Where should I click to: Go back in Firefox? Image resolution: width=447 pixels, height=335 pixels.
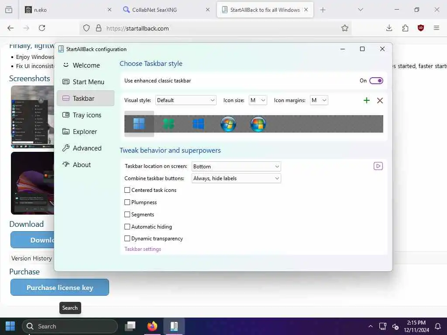10,28
